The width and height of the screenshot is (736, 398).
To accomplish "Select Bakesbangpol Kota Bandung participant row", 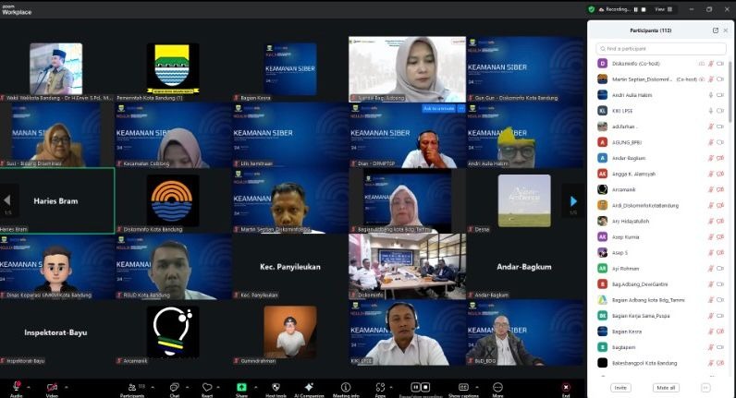I will (661, 363).
